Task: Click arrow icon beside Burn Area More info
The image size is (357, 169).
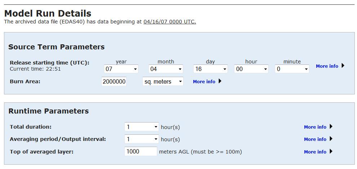Action: pos(220,81)
